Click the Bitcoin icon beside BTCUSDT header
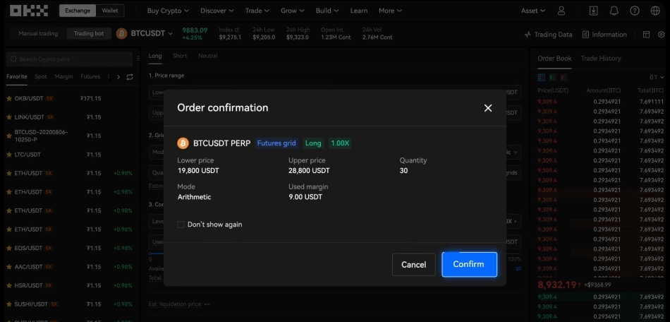 pos(122,34)
